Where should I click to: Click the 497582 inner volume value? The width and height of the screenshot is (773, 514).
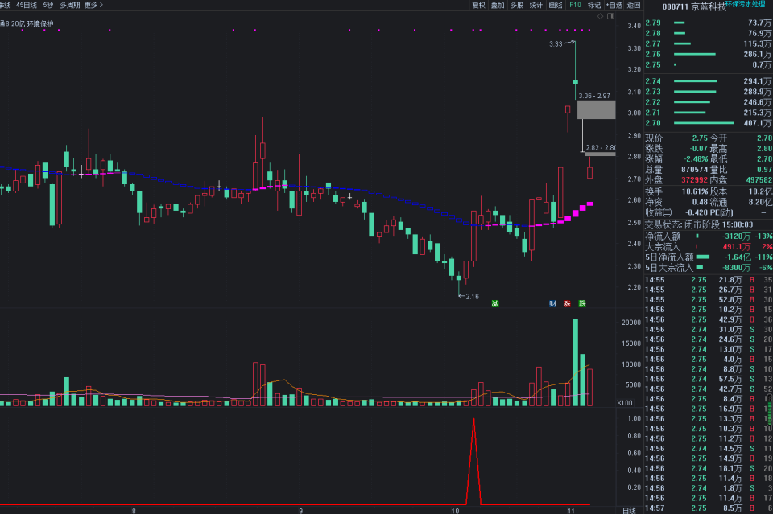click(759, 180)
